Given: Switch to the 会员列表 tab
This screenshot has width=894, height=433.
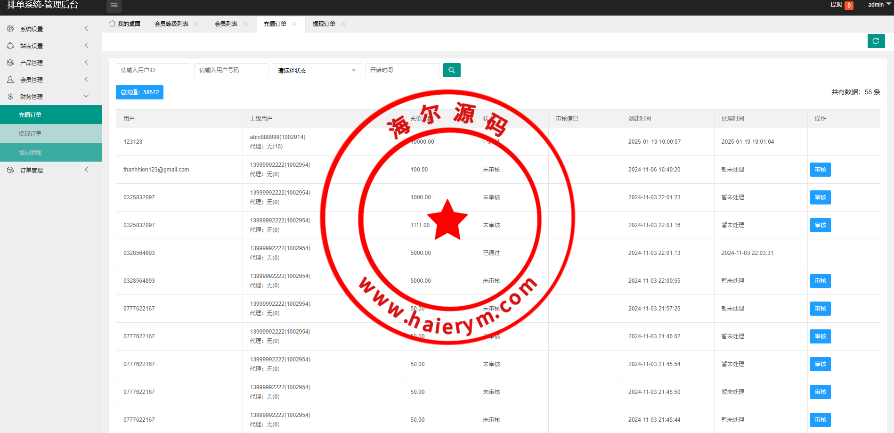Looking at the screenshot, I should [x=226, y=24].
